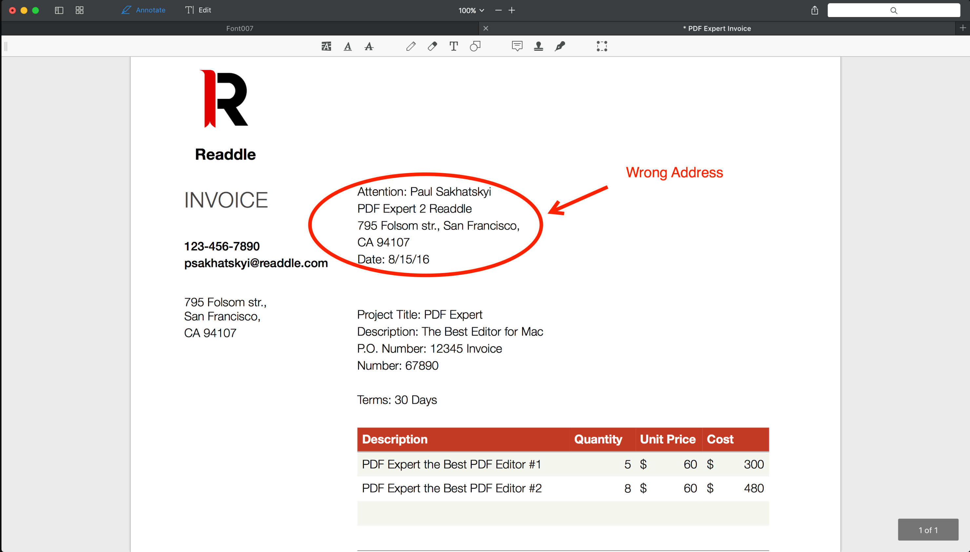
Task: Select the Eraser tool
Action: click(432, 46)
